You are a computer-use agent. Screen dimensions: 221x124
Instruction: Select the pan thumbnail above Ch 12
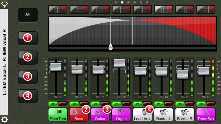[121, 9]
